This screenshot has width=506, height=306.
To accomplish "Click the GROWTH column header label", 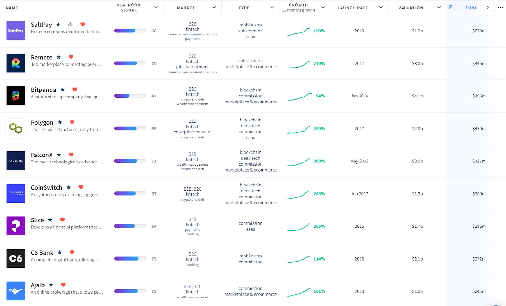I will [x=298, y=5].
